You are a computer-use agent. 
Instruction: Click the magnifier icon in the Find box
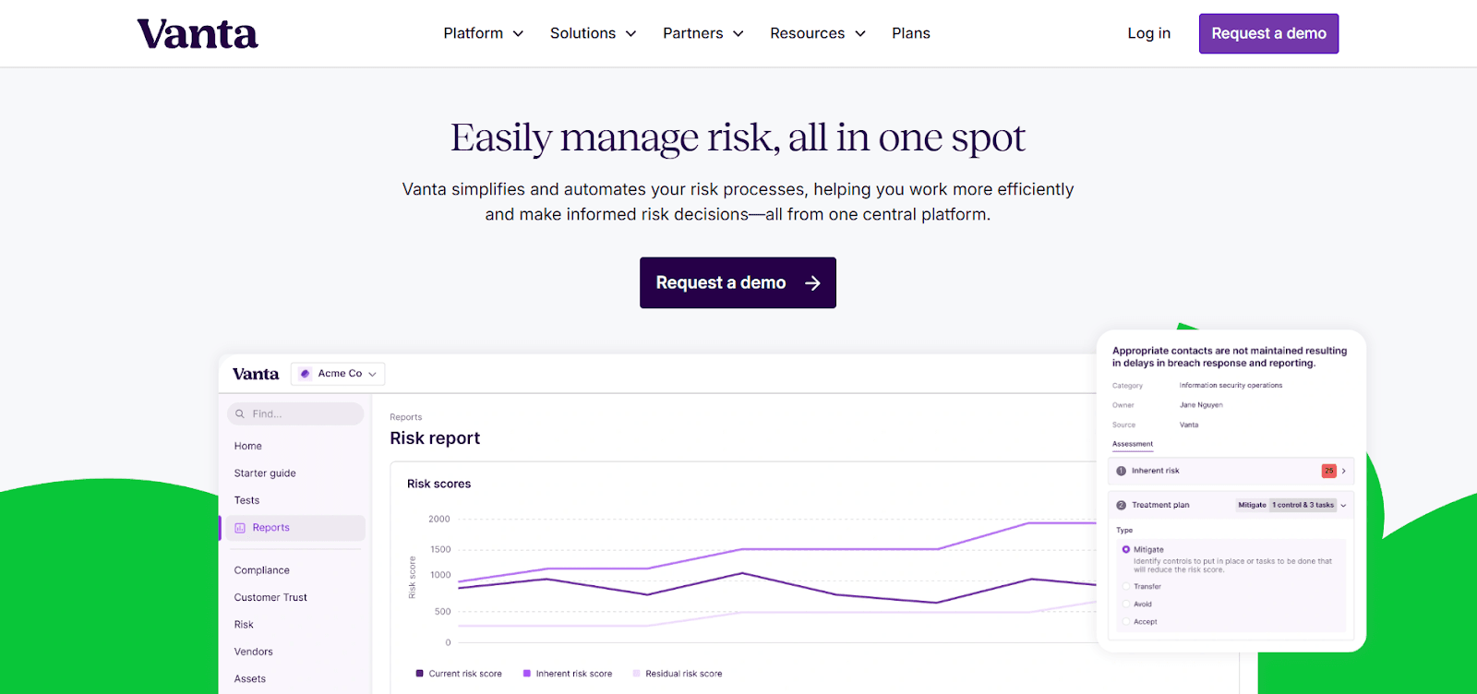(x=240, y=414)
